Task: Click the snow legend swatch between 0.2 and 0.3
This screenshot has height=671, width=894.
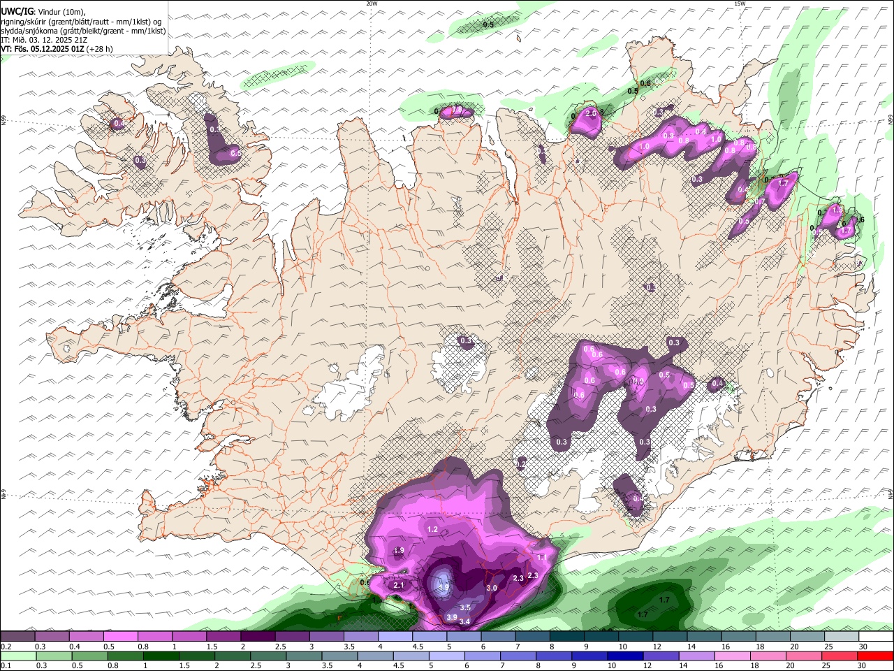Action: 18,637
